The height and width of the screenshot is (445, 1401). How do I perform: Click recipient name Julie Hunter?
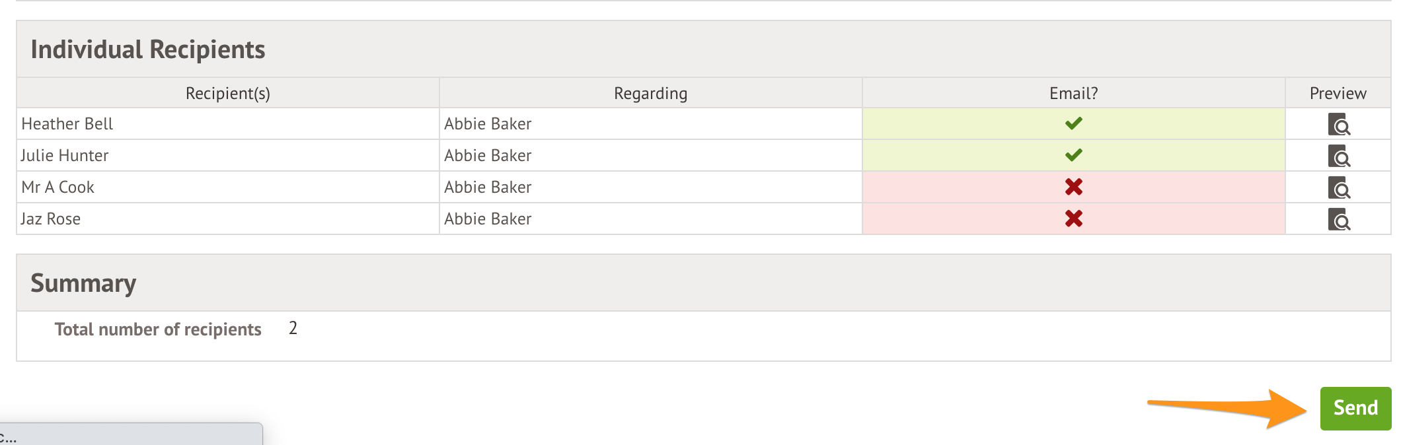(65, 155)
